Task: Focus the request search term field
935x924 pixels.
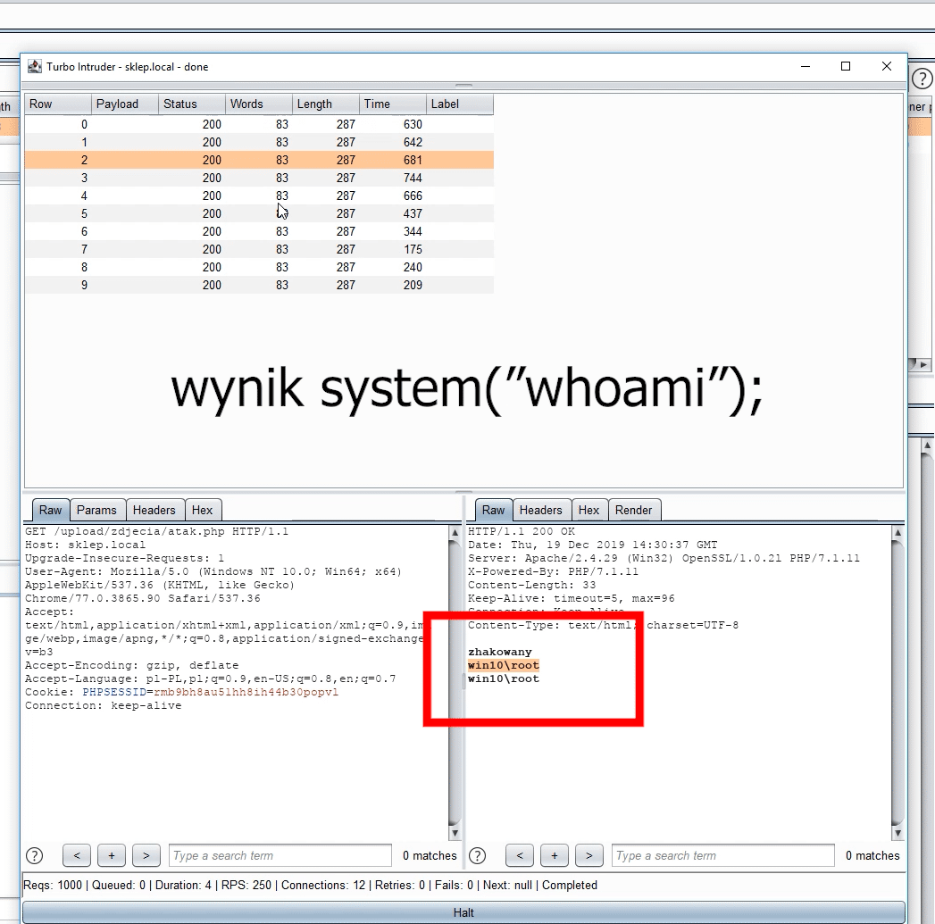Action: click(280, 855)
